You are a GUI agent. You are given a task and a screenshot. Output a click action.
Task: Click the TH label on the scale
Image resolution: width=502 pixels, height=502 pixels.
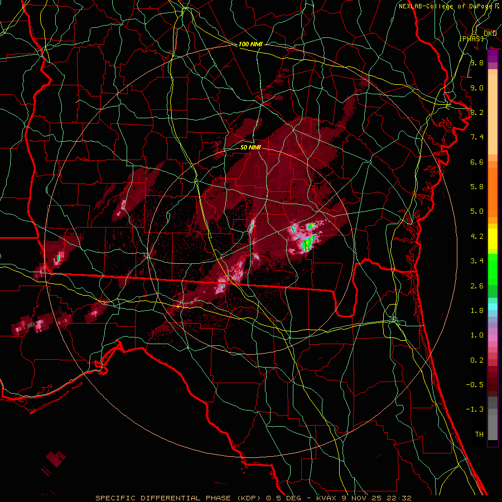479,435
